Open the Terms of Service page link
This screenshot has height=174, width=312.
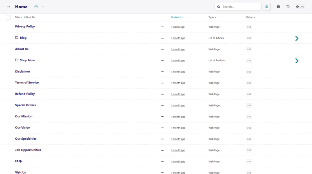27,83
